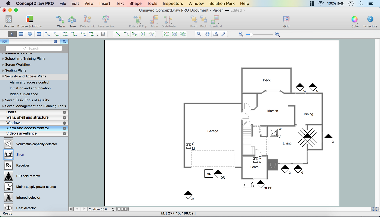380x217 pixels.
Task: Select the eyedropper tool
Action: [223, 34]
